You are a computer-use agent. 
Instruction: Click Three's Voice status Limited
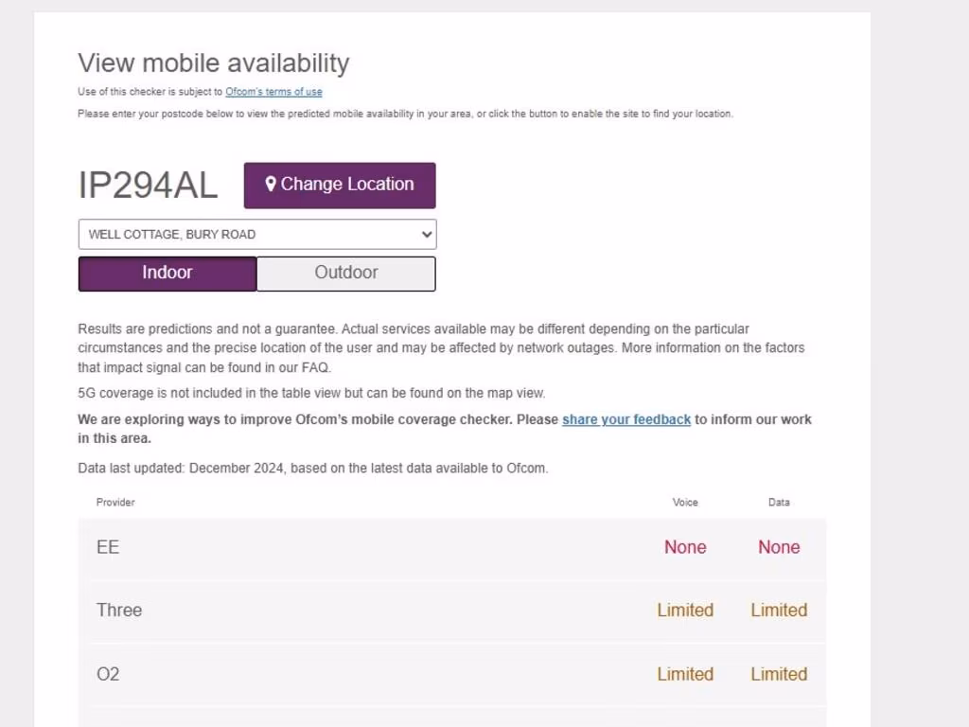[685, 610]
